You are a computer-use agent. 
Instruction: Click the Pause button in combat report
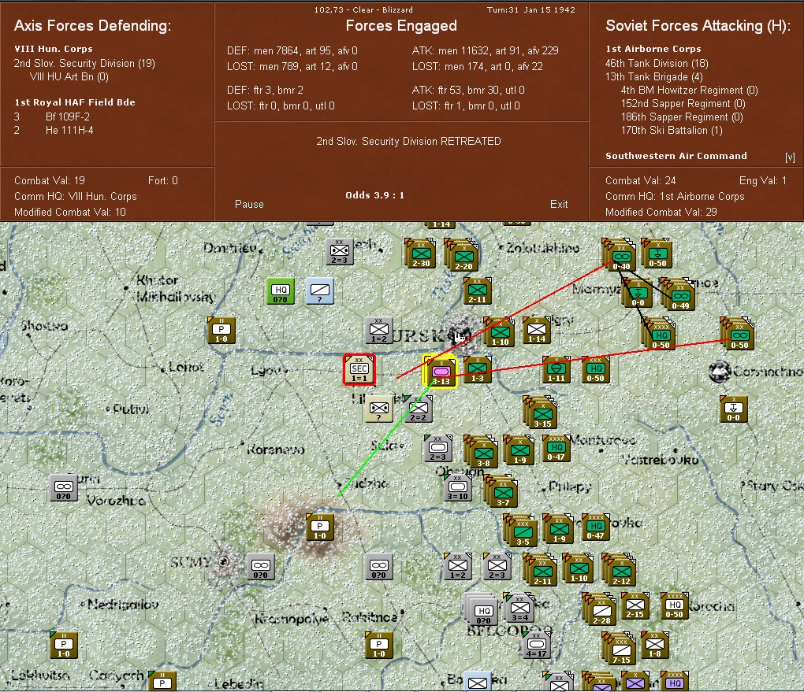(x=249, y=204)
